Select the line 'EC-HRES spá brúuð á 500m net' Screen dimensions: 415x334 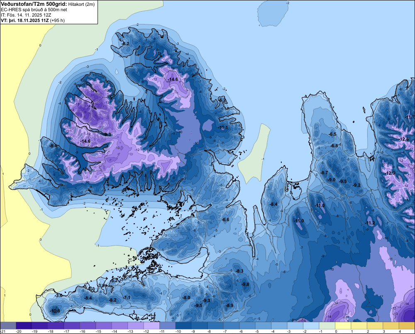coord(34,10)
